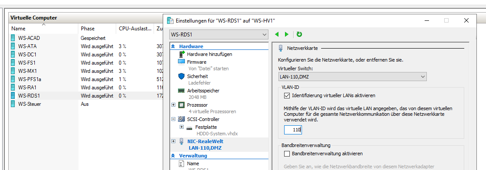
Task: Click the WS-MX1 virtual machine icon
Action: tap(13, 71)
